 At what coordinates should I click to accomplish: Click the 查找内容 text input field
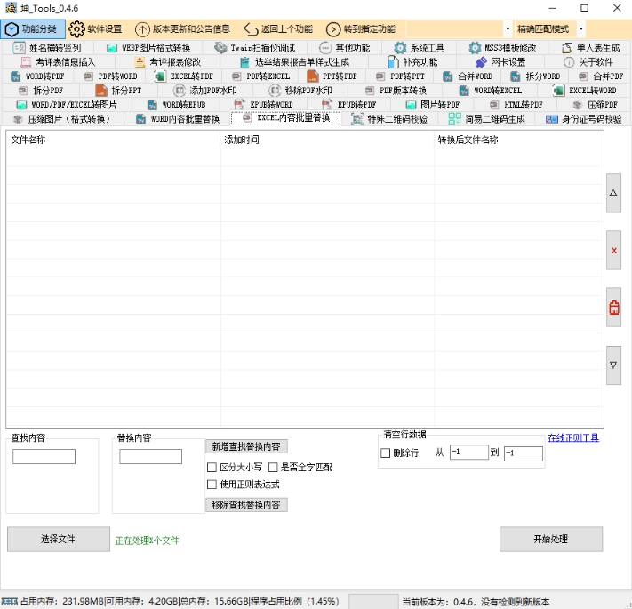44,456
